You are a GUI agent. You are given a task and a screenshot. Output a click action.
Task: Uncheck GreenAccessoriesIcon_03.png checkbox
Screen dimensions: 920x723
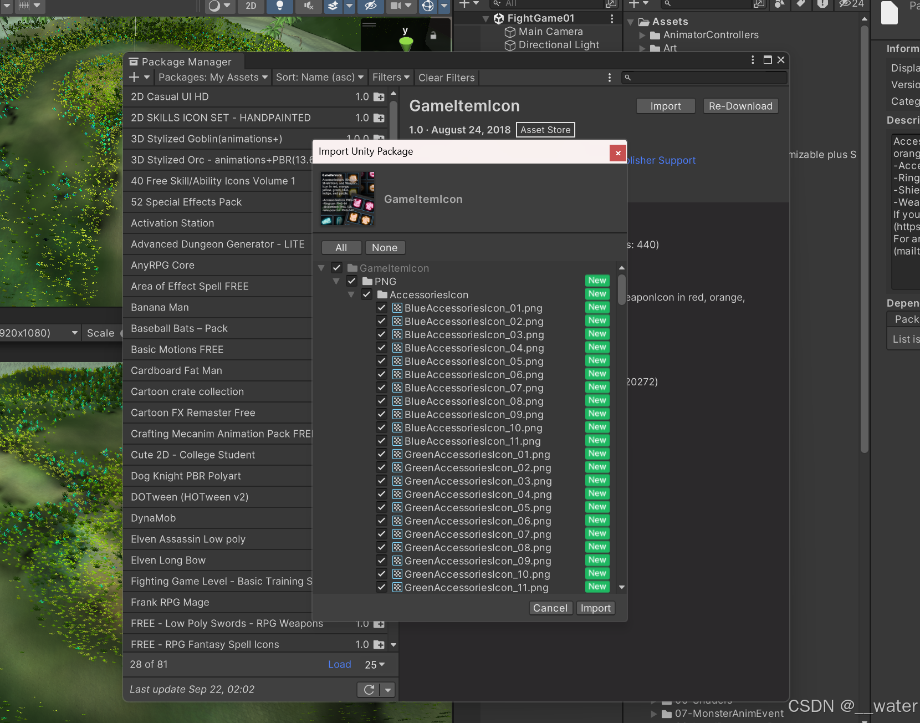(381, 481)
